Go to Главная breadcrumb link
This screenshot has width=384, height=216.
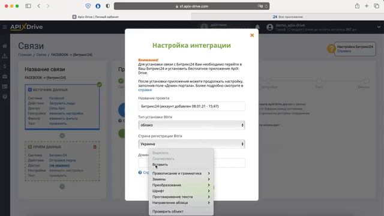25,55
